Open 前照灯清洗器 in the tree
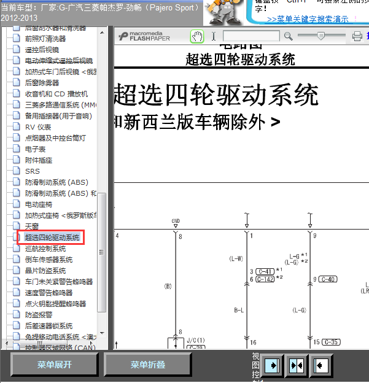Viewport: 369px width, 383px height. pos(45,39)
